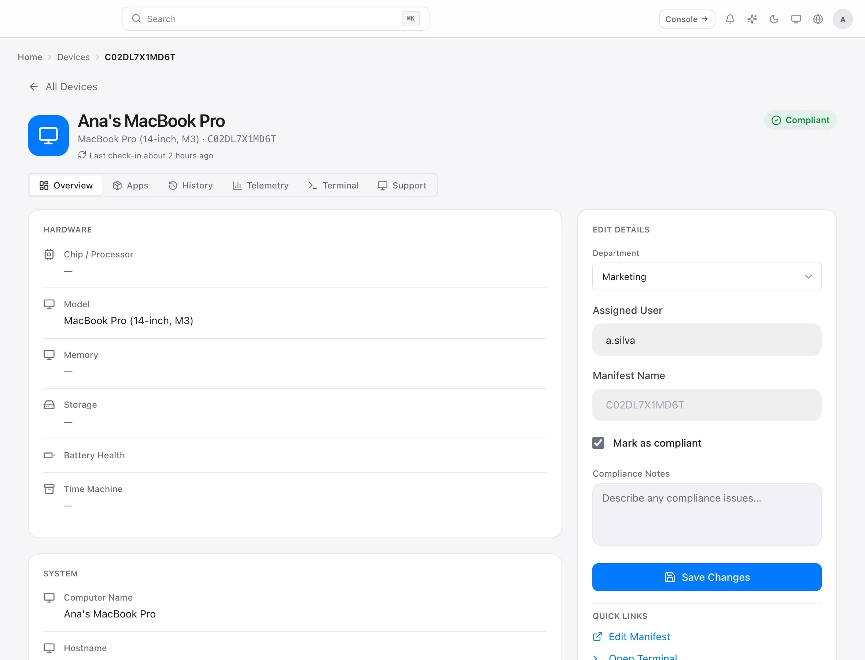Click the monitor display icon in header
The image size is (865, 660).
click(796, 19)
